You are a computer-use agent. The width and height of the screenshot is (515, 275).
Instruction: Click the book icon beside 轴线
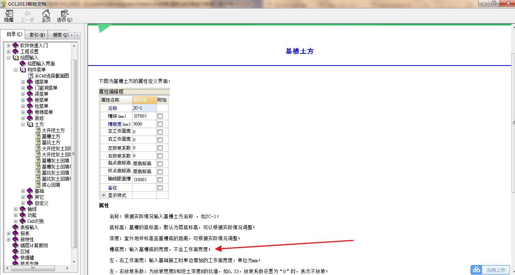(23, 209)
